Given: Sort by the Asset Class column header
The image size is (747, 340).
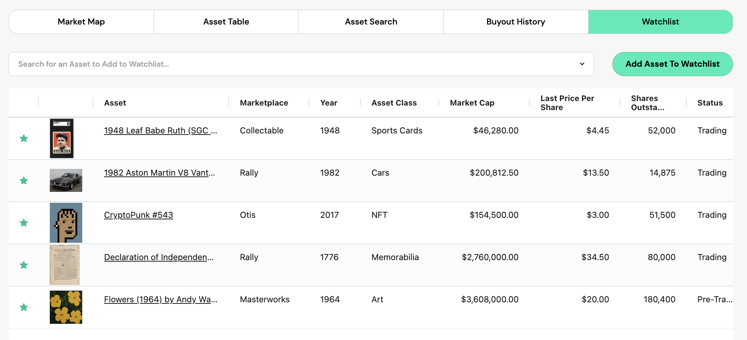Looking at the screenshot, I should pos(394,103).
